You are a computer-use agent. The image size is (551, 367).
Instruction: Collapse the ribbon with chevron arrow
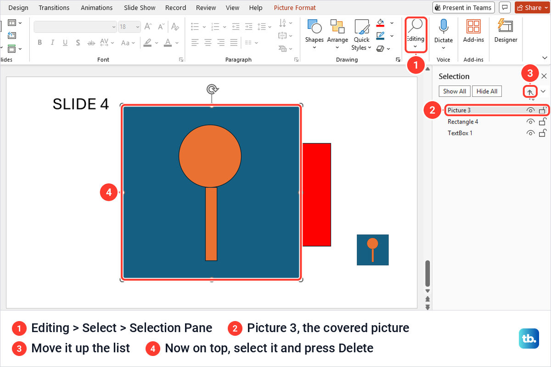[545, 58]
